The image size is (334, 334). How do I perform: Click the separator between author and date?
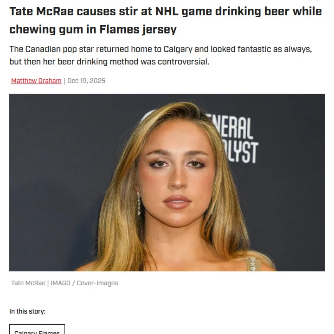point(64,81)
